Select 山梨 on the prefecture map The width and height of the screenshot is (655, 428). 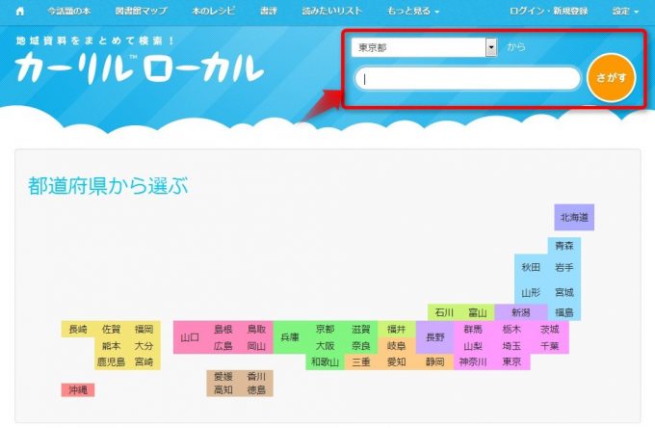tap(473, 346)
